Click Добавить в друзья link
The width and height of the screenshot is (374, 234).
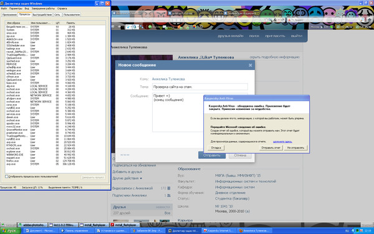click(127, 172)
